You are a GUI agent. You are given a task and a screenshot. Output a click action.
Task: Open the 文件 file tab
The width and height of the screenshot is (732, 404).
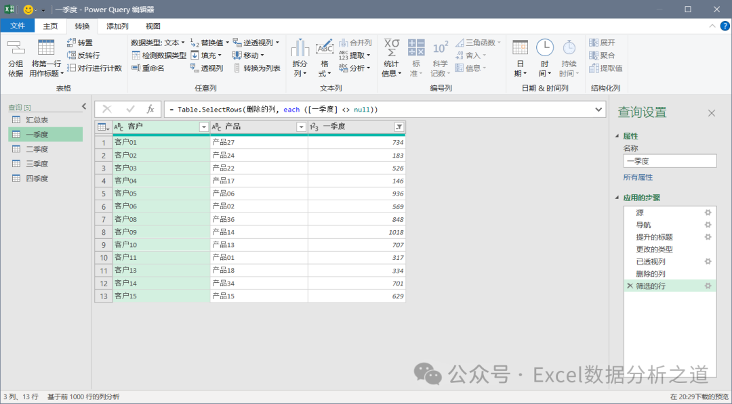click(17, 26)
